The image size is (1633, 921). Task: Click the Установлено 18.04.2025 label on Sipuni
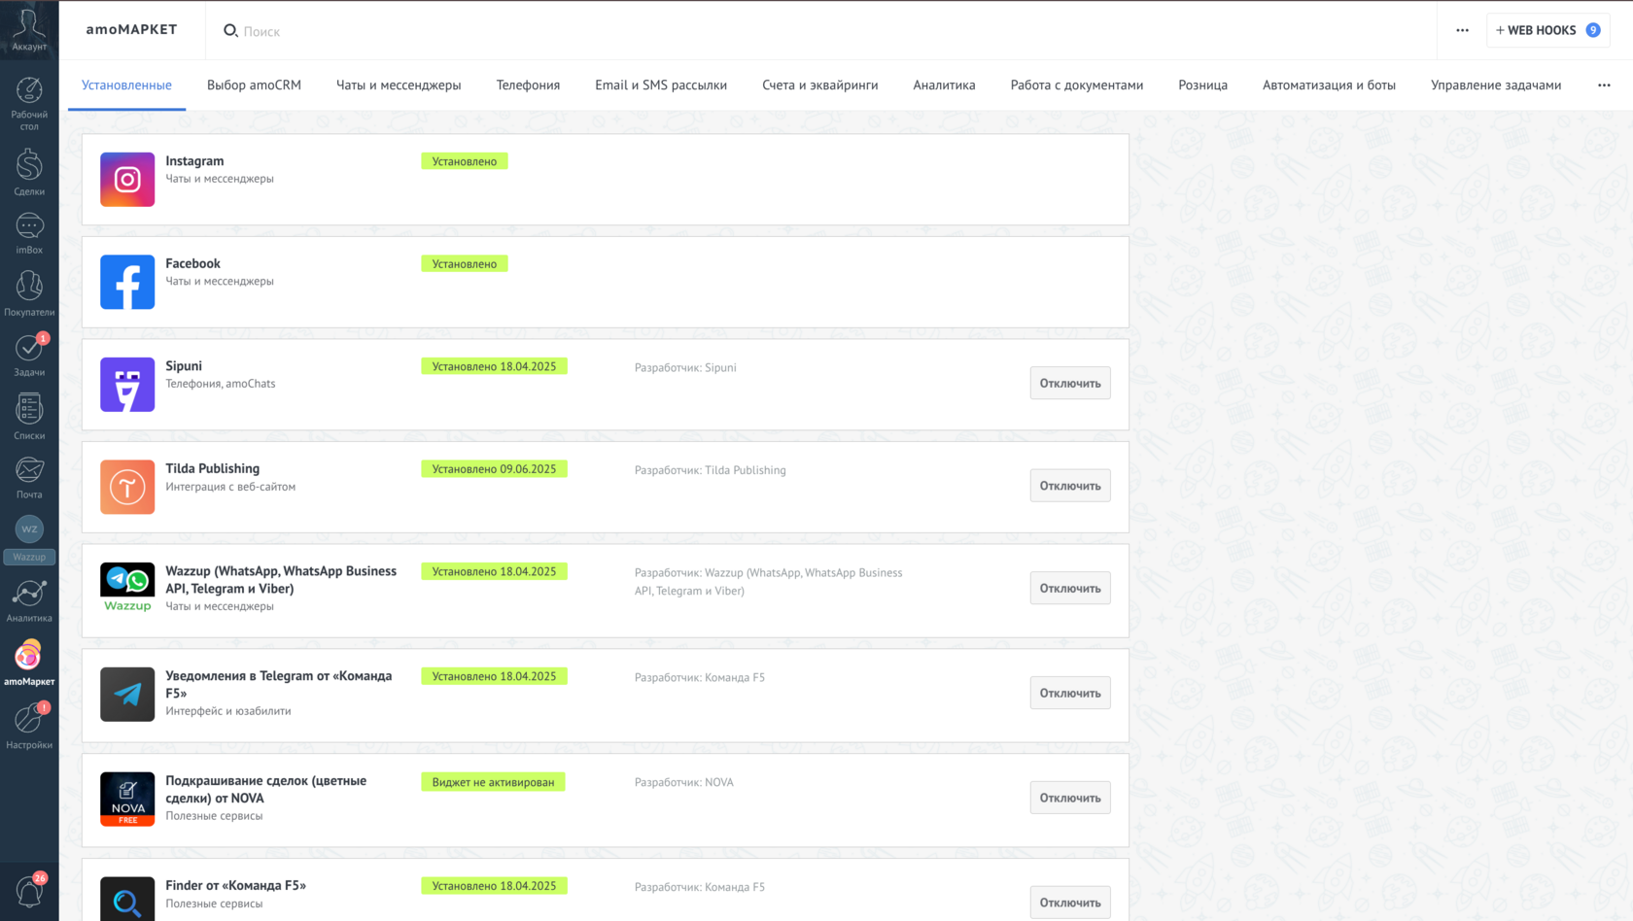[x=494, y=367]
